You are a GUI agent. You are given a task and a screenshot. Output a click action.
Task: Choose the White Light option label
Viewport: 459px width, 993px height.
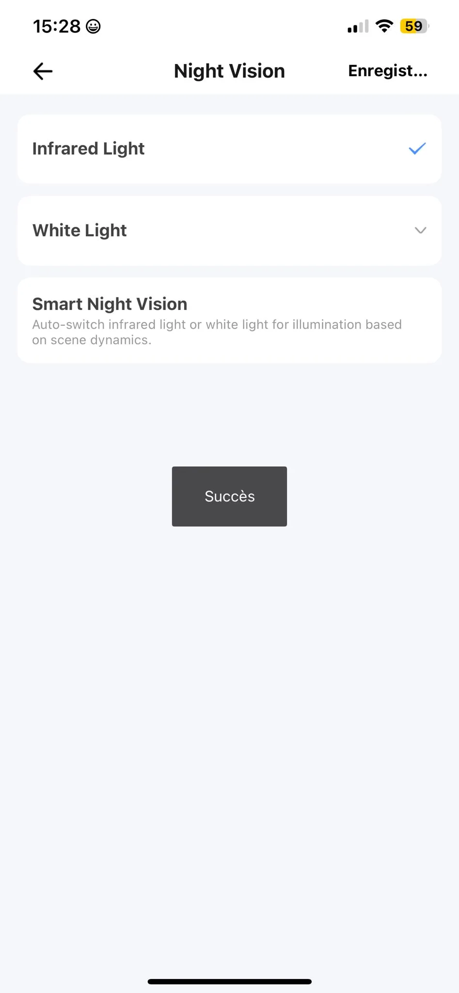click(79, 230)
